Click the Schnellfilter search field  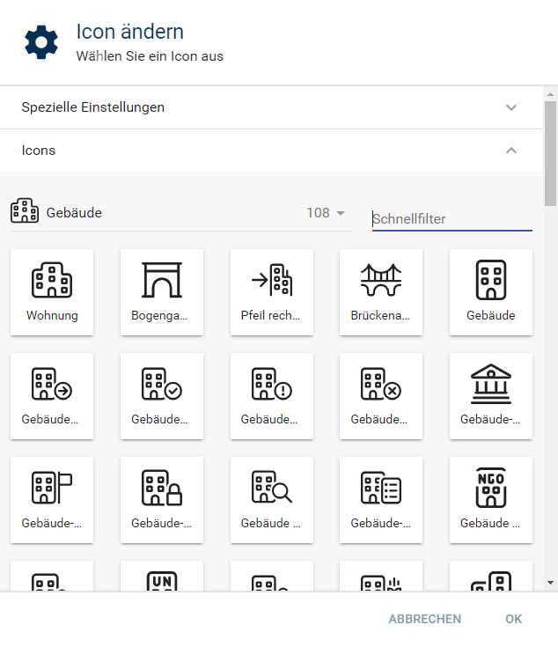[452, 218]
